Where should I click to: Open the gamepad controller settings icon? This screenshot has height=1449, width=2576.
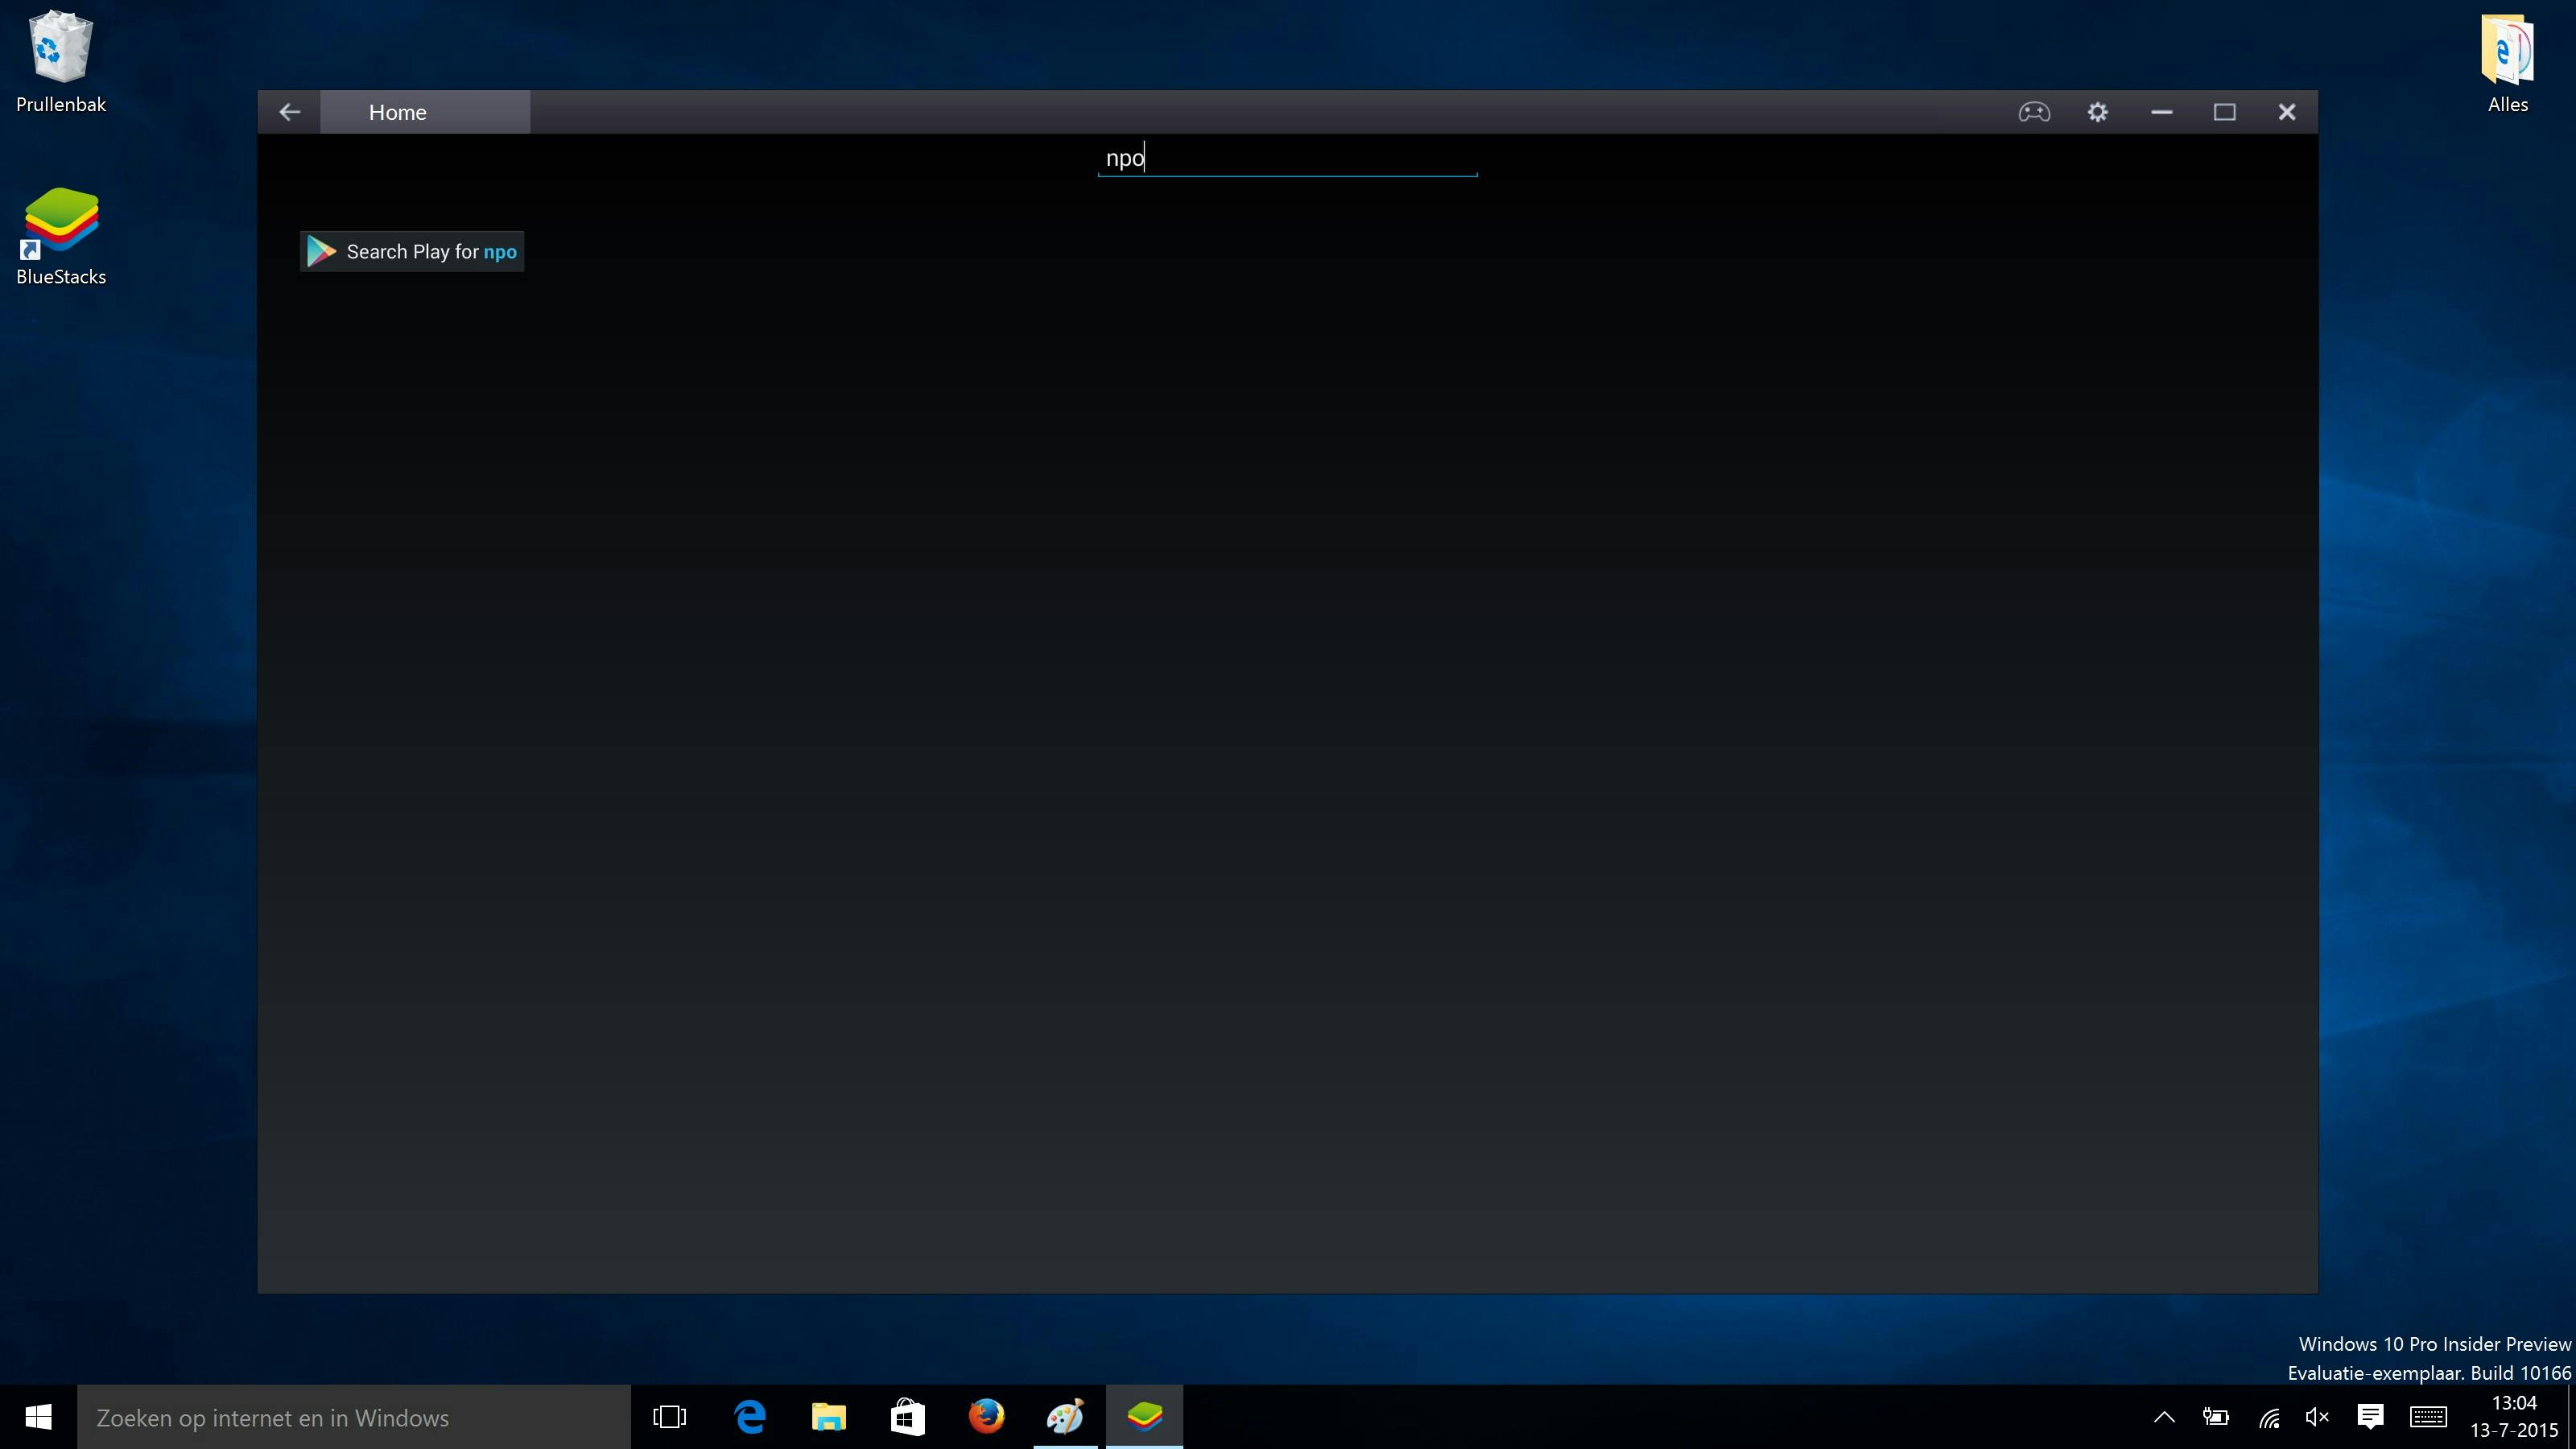point(2033,112)
